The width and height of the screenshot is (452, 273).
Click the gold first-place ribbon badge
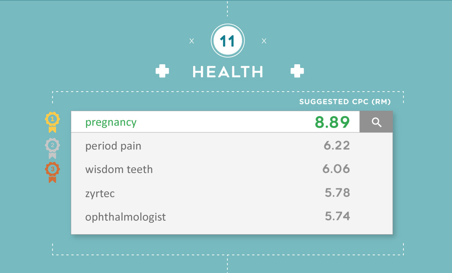click(x=52, y=122)
